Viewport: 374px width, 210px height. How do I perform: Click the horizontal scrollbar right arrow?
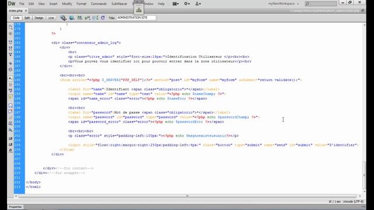pyautogui.click(x=360, y=196)
